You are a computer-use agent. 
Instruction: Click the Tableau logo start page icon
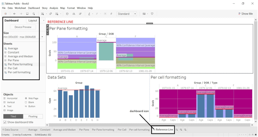[x=5, y=14]
